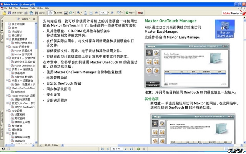The image size is (246, 154).
Task: Click the email globe icon in toolbar
Action: [x=32, y=13]
